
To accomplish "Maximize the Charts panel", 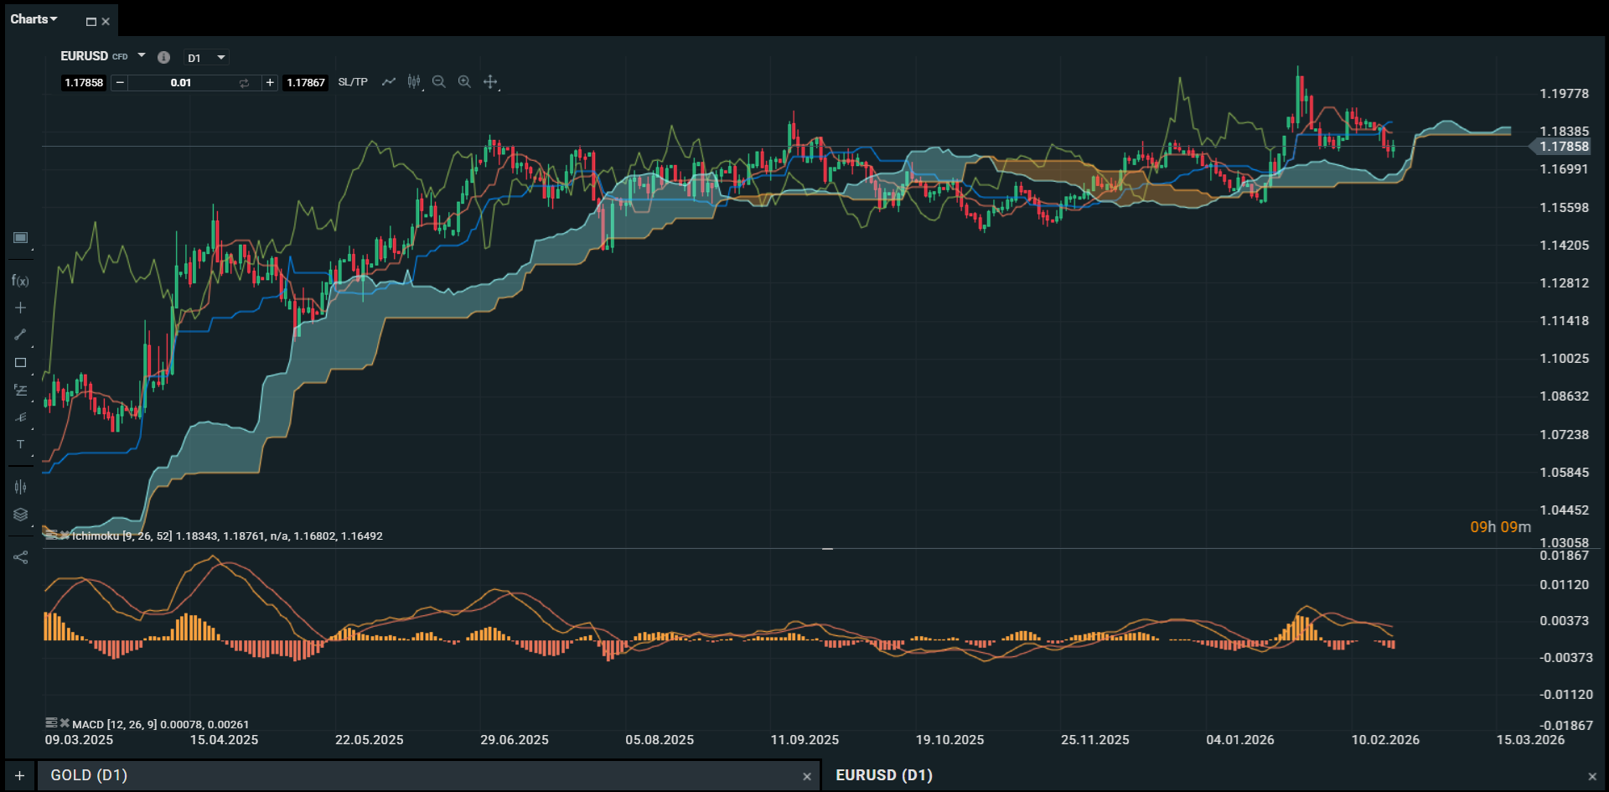I will [91, 22].
